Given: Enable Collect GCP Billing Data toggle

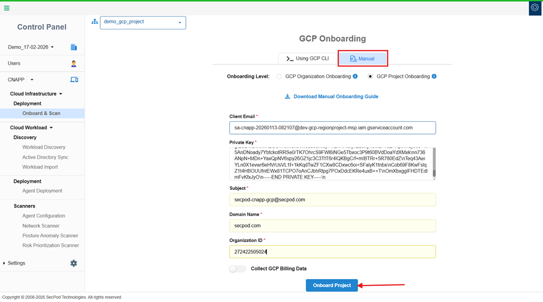Looking at the screenshot, I should (x=237, y=269).
